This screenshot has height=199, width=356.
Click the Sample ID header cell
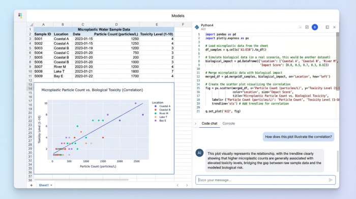pyautogui.click(x=43, y=34)
